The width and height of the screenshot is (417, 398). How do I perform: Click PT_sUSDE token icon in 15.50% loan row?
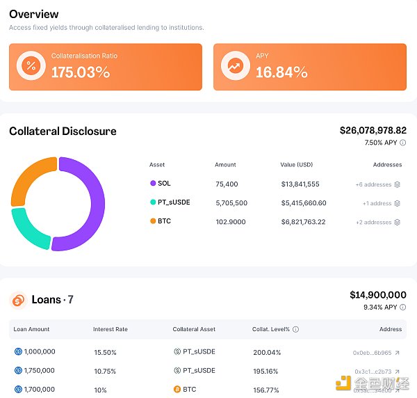[x=177, y=351]
